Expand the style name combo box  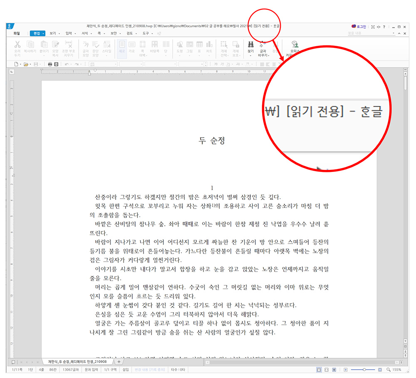pos(116,64)
